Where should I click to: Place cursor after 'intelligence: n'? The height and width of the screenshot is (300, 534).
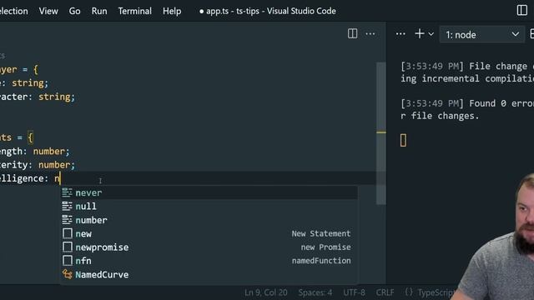(x=61, y=178)
